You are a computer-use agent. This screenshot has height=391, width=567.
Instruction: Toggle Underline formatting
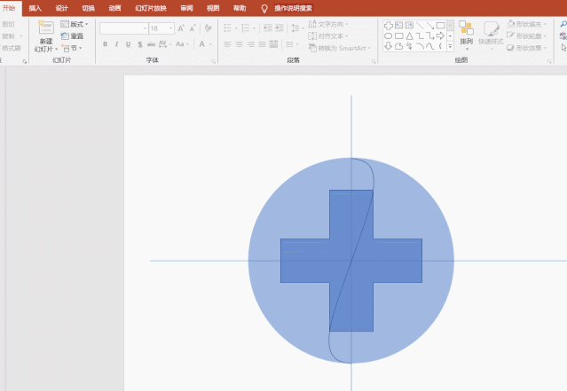tap(129, 43)
